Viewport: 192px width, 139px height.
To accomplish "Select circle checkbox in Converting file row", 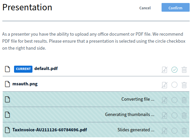I will (x=174, y=100).
